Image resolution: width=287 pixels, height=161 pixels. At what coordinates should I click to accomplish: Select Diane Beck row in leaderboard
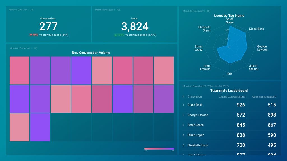(230, 105)
